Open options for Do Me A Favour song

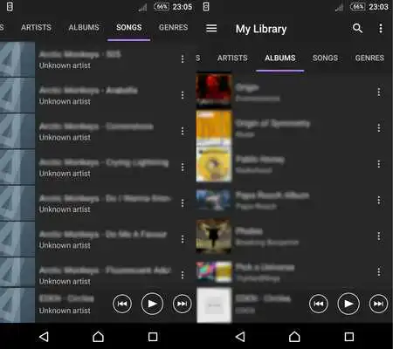pos(183,239)
